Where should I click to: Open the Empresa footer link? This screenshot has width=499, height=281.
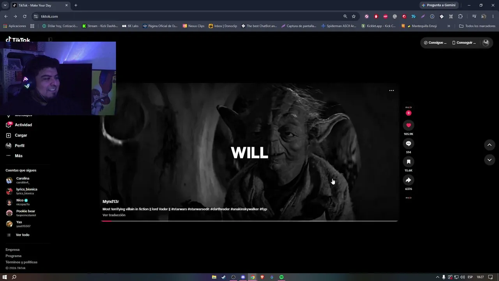12,250
